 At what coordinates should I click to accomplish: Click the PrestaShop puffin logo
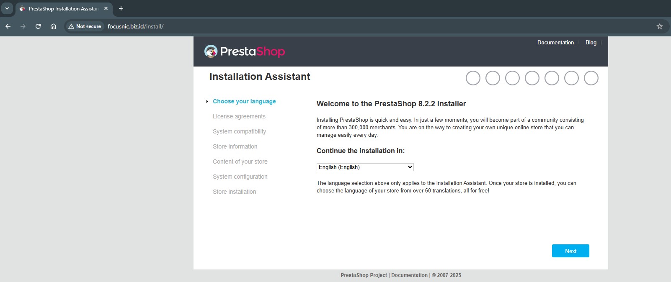pos(211,51)
